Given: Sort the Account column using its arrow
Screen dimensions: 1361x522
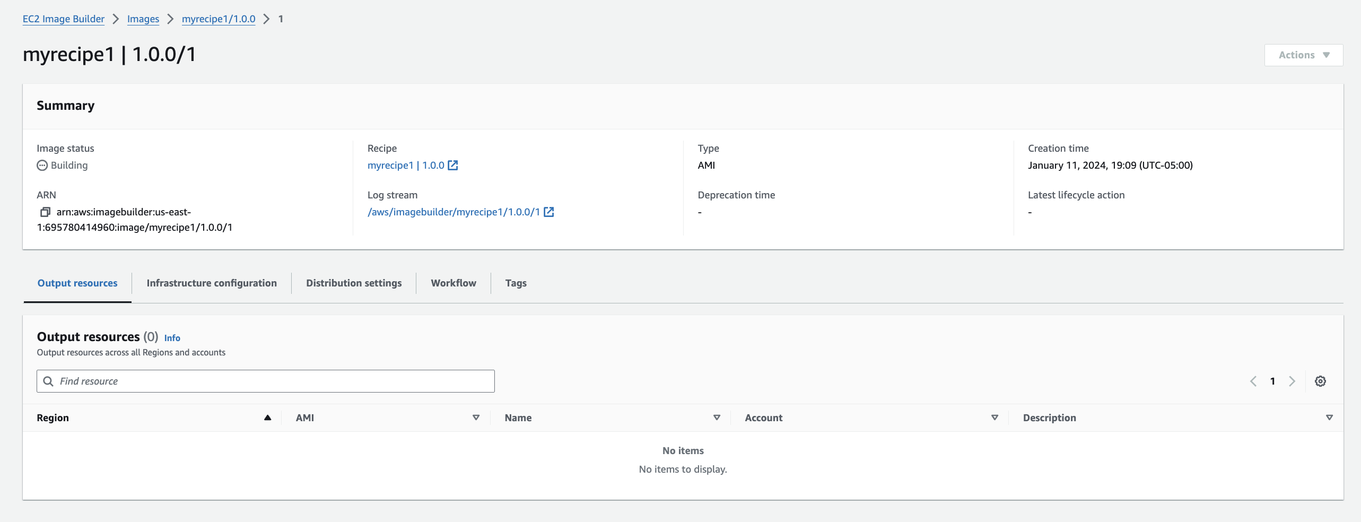Looking at the screenshot, I should point(994,418).
